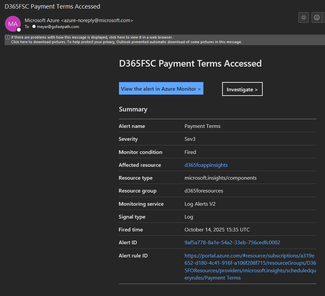Open the Alert ID link 9af5a778
Viewport: 325px width, 296px height.
[x=232, y=242]
